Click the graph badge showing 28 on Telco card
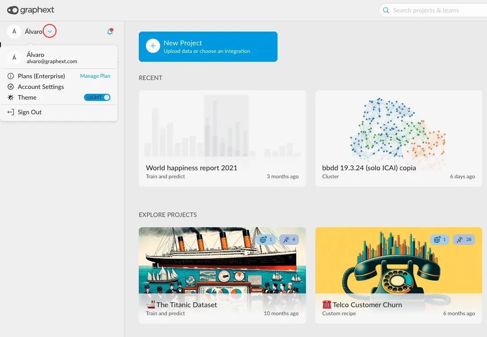This screenshot has height=337, width=487. click(x=464, y=239)
